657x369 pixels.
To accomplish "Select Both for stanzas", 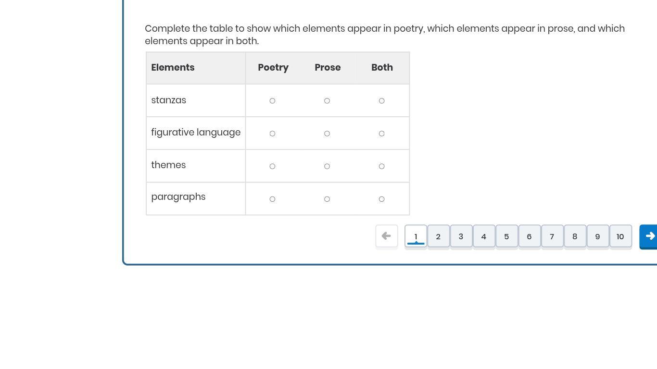I will coord(381,101).
